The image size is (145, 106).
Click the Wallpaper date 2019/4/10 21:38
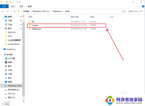click(x=78, y=29)
